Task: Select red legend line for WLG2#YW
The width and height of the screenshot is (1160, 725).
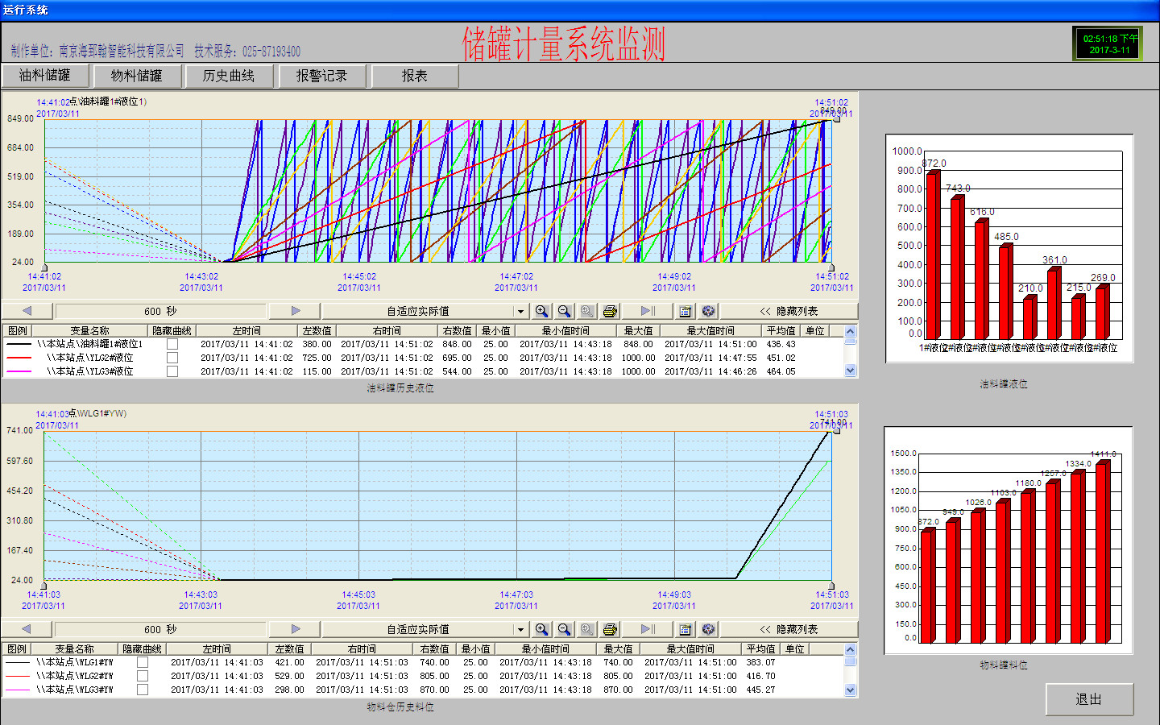Action: click(x=18, y=676)
